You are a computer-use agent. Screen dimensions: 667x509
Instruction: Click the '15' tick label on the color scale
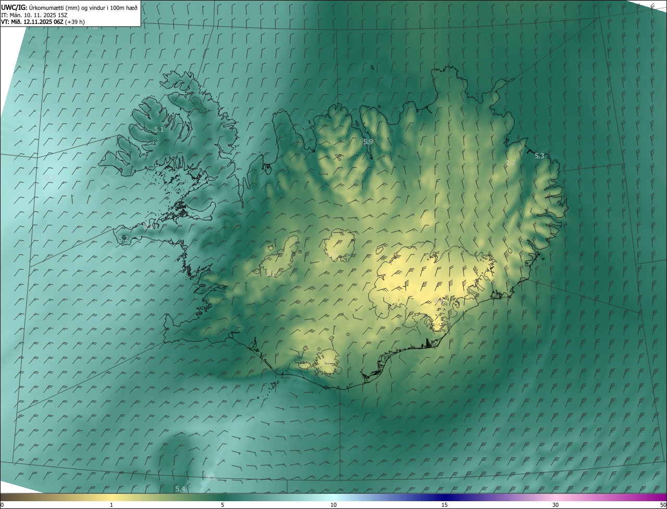click(444, 505)
